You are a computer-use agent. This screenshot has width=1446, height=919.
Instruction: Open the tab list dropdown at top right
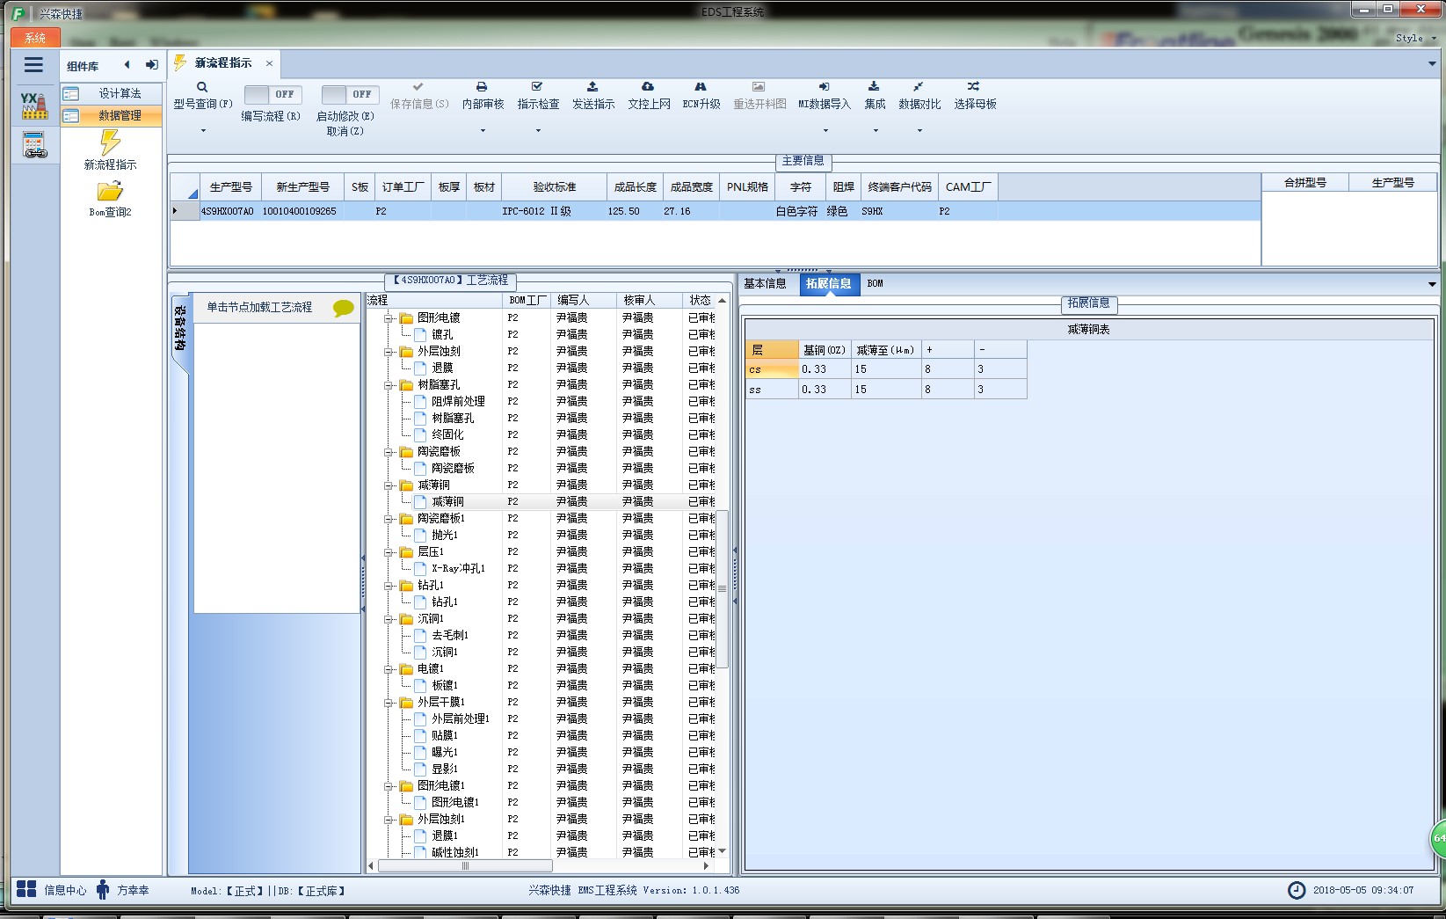click(x=1432, y=64)
